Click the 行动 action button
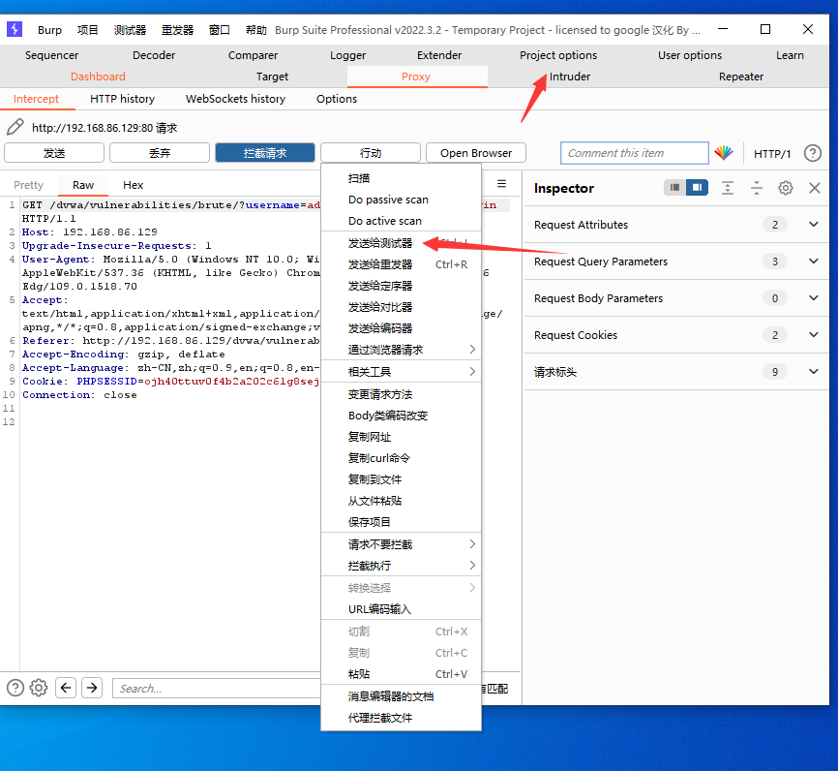Screen dimensions: 838x771 371,153
